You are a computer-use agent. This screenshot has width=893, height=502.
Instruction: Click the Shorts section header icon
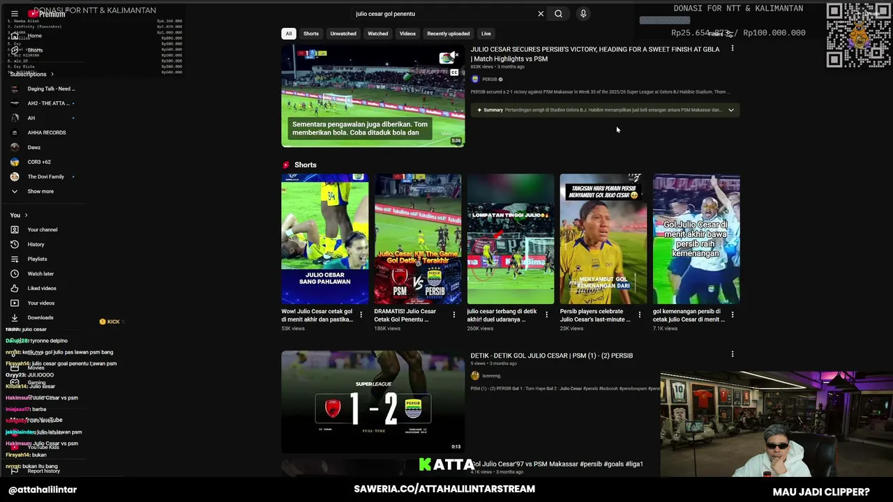pos(286,165)
